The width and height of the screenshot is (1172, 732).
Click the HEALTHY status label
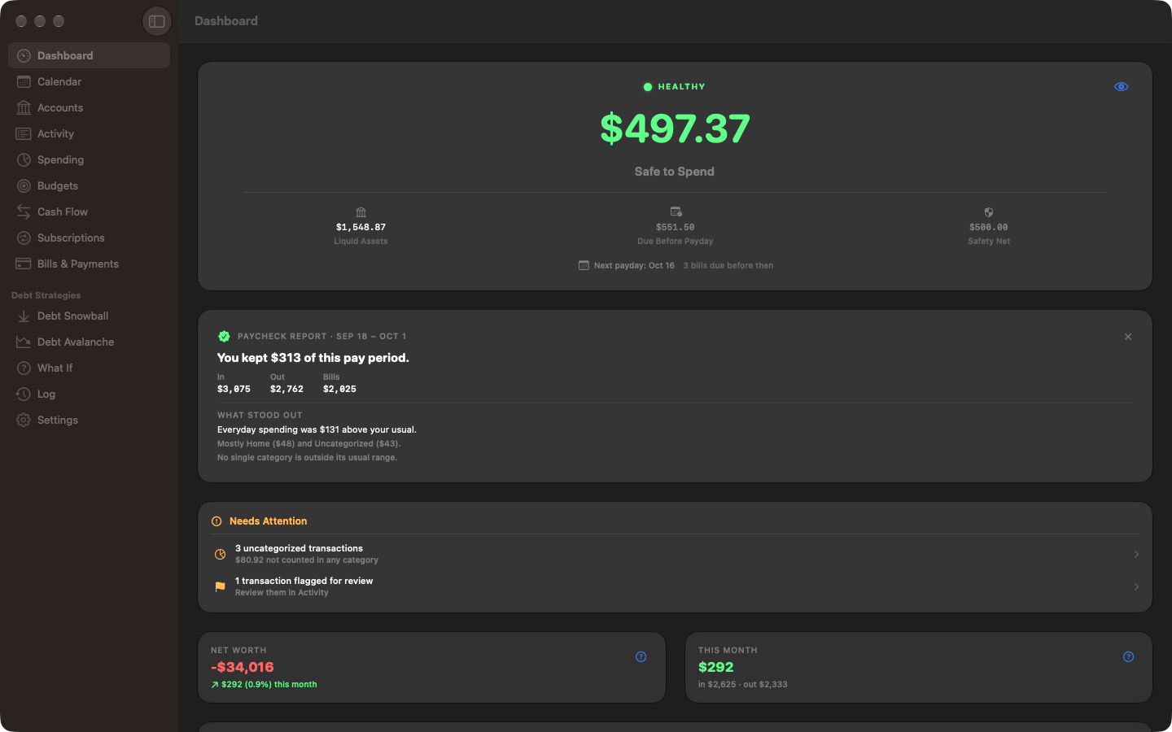coord(682,87)
